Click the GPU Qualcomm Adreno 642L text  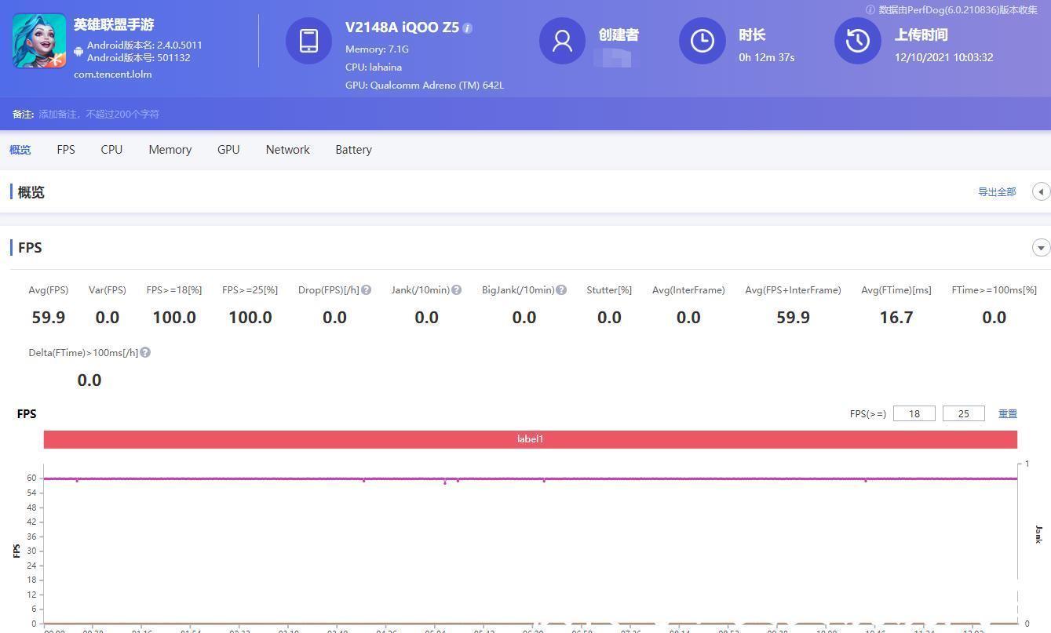(425, 85)
